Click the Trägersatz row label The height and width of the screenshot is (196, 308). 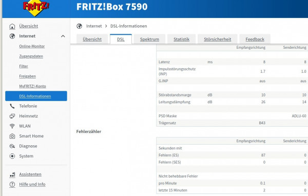(167, 123)
